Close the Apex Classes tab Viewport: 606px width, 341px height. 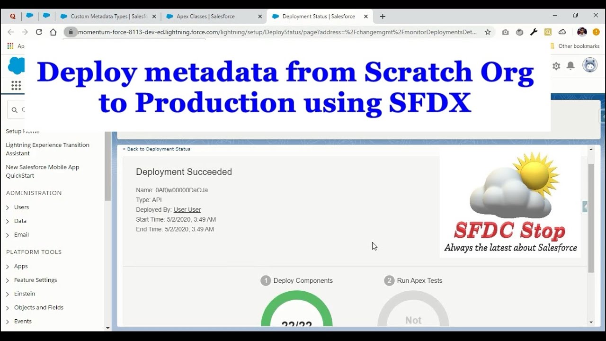click(260, 16)
